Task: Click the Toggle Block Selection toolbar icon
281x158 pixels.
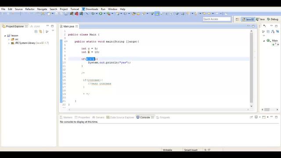Action: (x=166, y=14)
